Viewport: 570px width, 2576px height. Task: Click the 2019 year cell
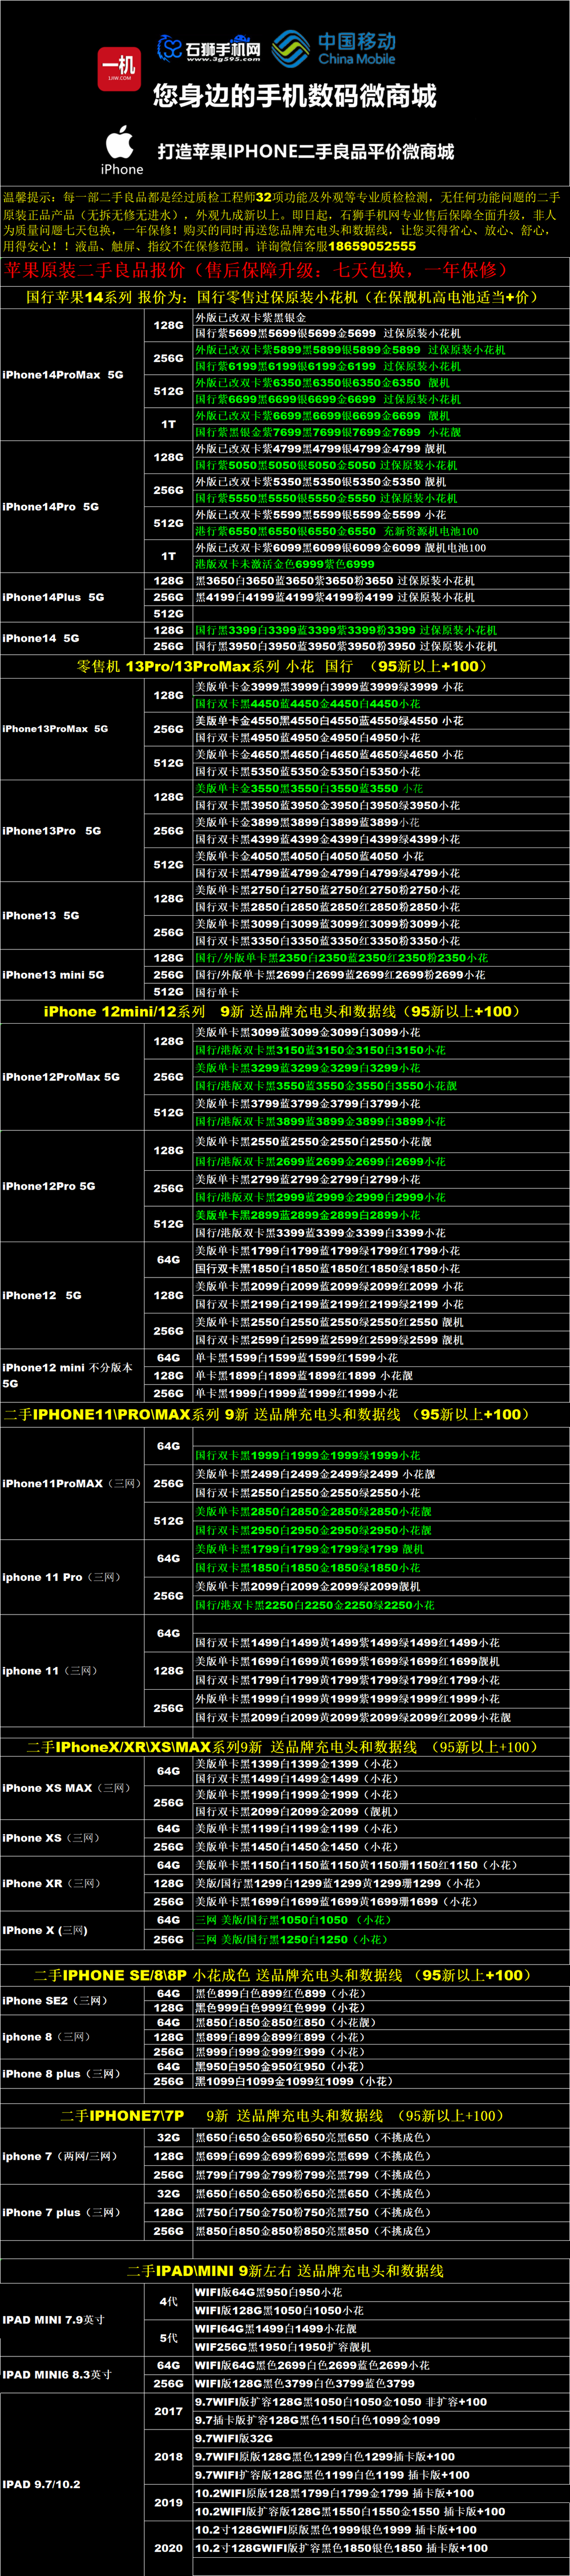(168, 2502)
